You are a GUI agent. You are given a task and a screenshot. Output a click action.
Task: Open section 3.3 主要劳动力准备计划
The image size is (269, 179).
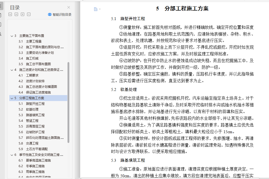tap(36, 53)
